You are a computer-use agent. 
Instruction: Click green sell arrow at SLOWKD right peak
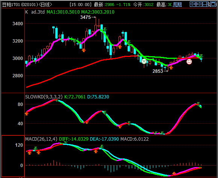click(198, 104)
